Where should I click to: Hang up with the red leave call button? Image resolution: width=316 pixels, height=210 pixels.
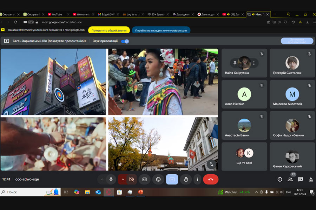[x=211, y=179]
